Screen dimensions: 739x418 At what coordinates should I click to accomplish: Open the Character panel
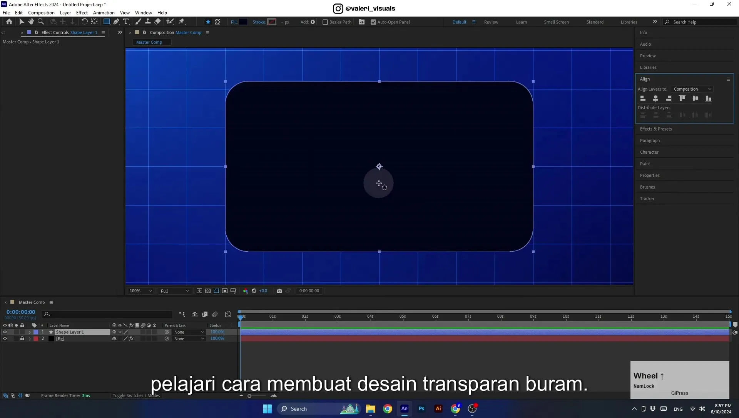pos(649,152)
